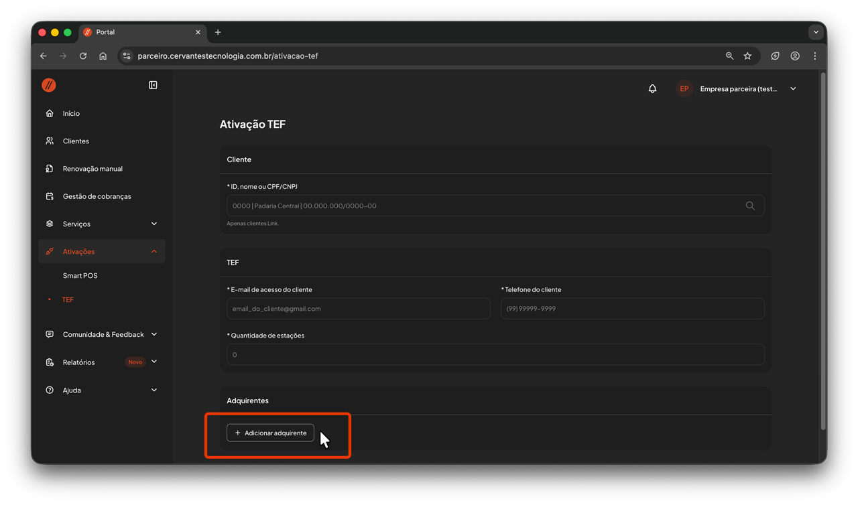Screen dimensions: 858x505
Task: Click the notification bell icon
Action: pyautogui.click(x=652, y=88)
